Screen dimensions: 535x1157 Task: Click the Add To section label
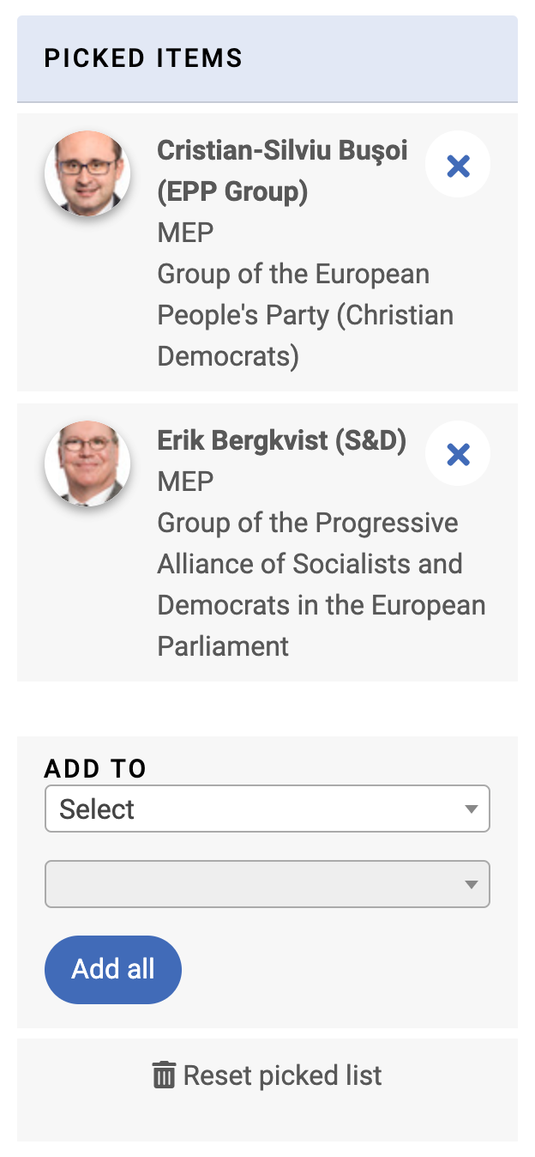click(x=95, y=768)
